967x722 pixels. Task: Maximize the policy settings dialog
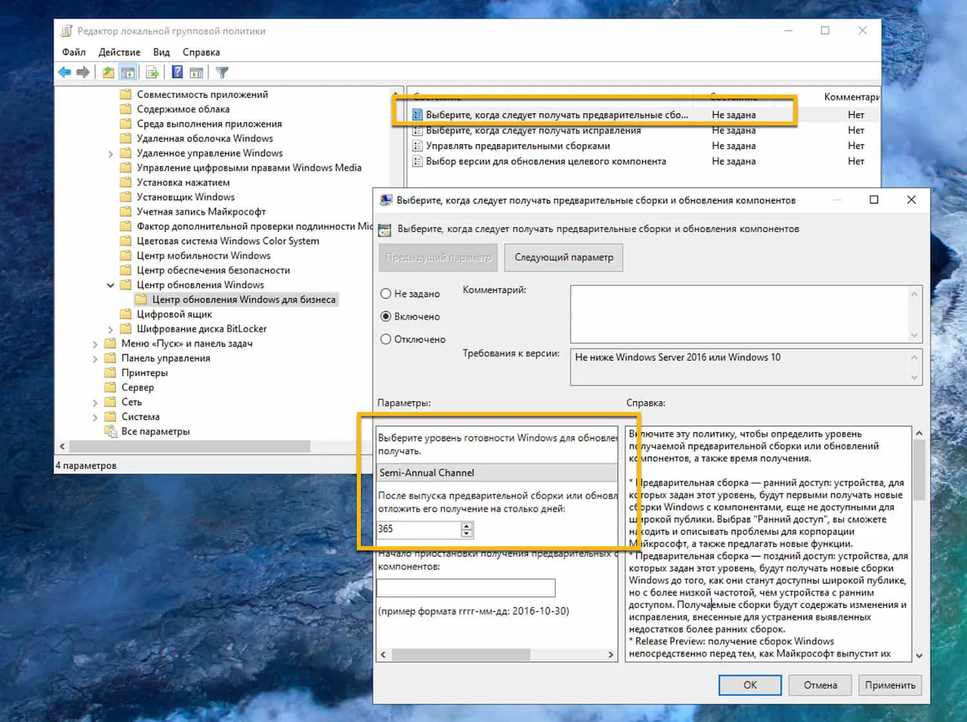point(874,200)
